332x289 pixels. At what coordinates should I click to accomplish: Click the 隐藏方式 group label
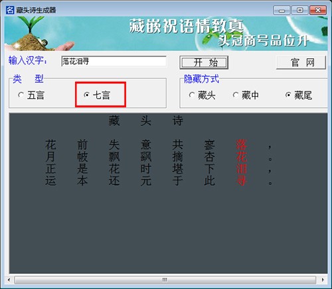click(201, 79)
